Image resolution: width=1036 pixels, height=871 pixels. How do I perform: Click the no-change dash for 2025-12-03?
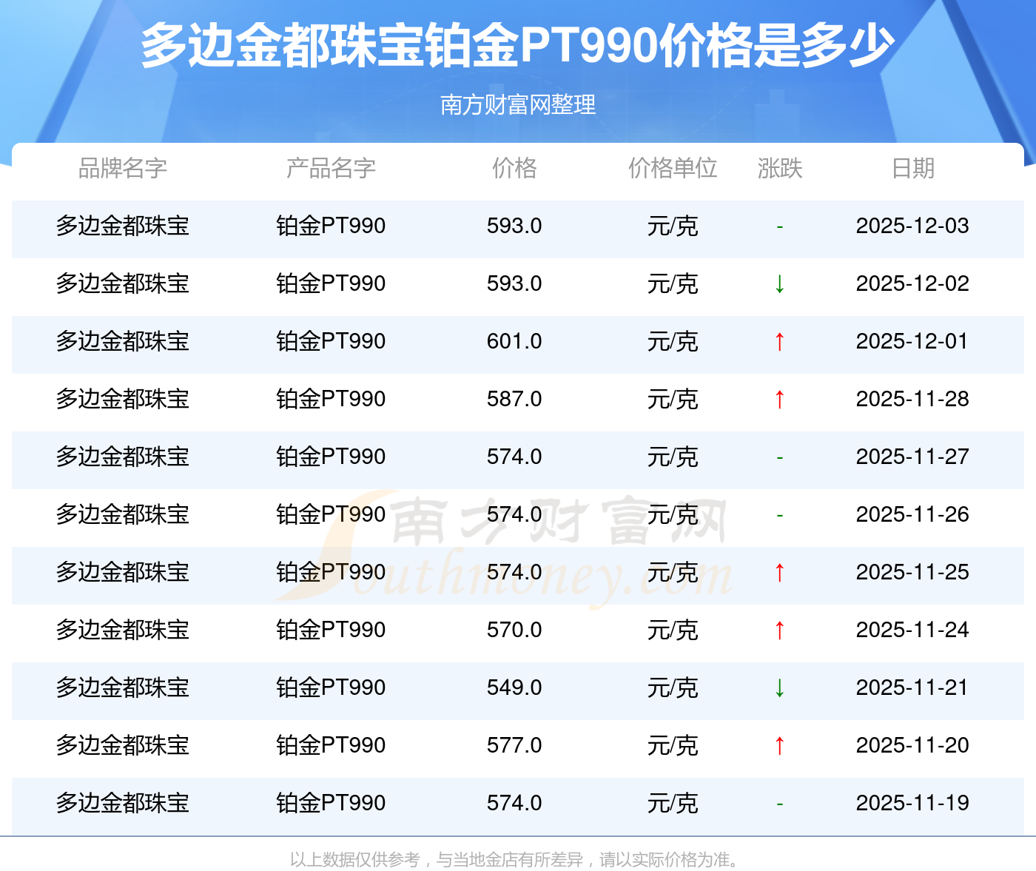point(779,226)
